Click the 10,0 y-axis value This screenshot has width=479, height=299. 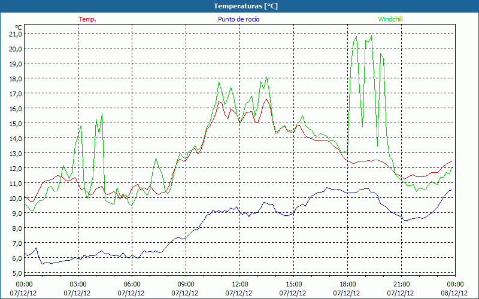(16, 199)
